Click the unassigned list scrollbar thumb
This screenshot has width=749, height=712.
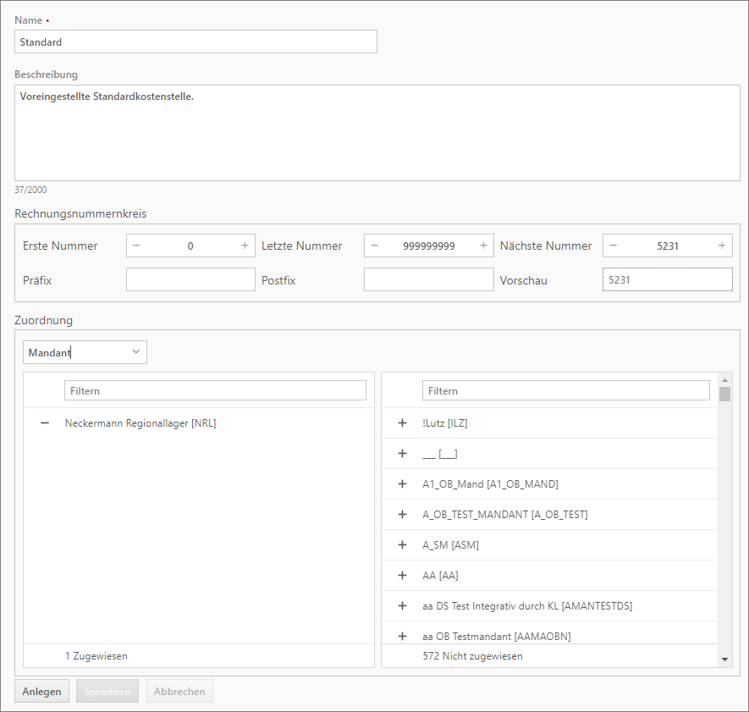724,395
